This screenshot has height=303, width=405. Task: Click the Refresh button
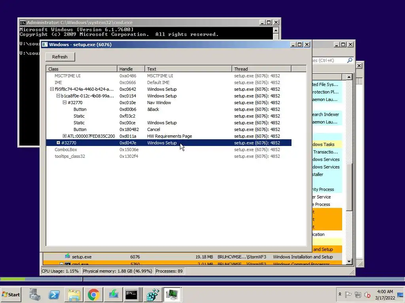point(60,57)
